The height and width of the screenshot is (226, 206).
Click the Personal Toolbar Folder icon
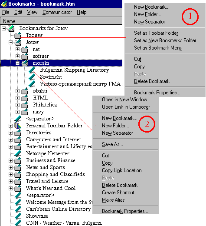coord(18,126)
